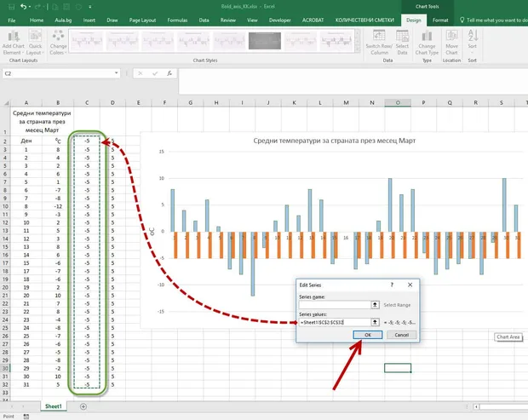This screenshot has height=420, width=528.
Task: Click the Edit Series help question mark
Action: [x=392, y=285]
